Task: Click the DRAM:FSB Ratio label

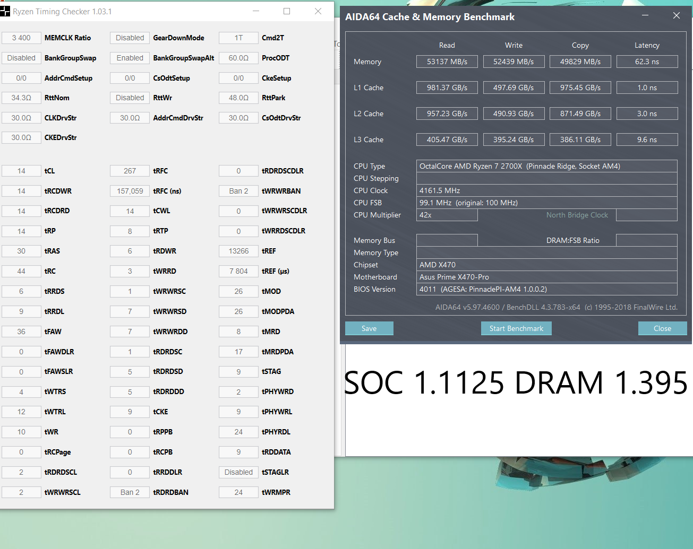Action: tap(573, 240)
